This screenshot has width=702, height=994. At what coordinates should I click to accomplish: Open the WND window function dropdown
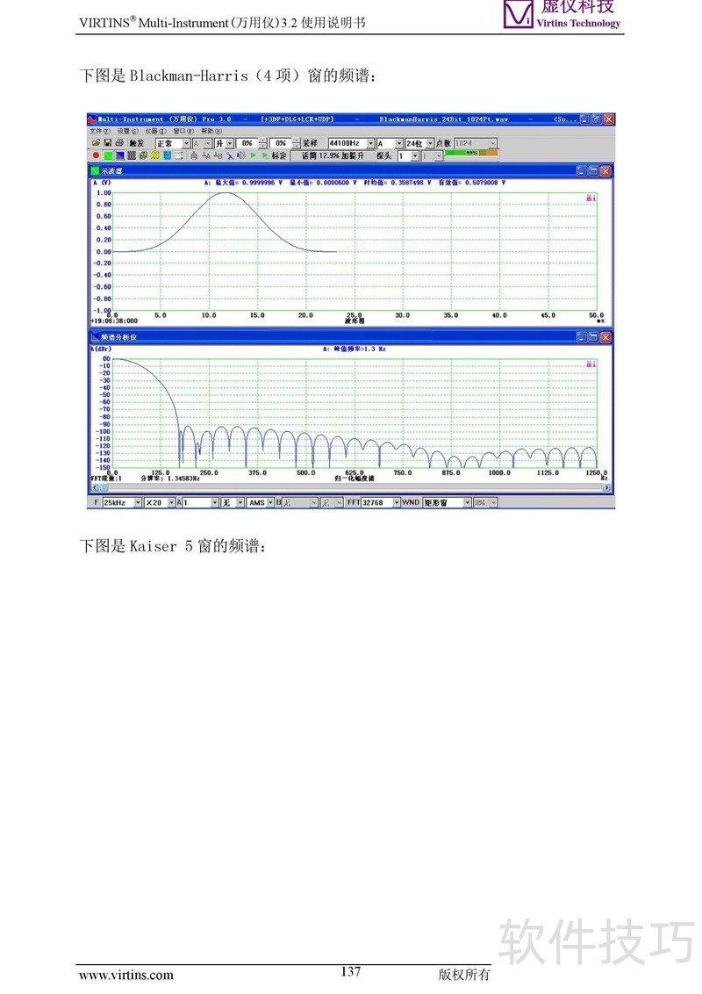click(x=467, y=502)
